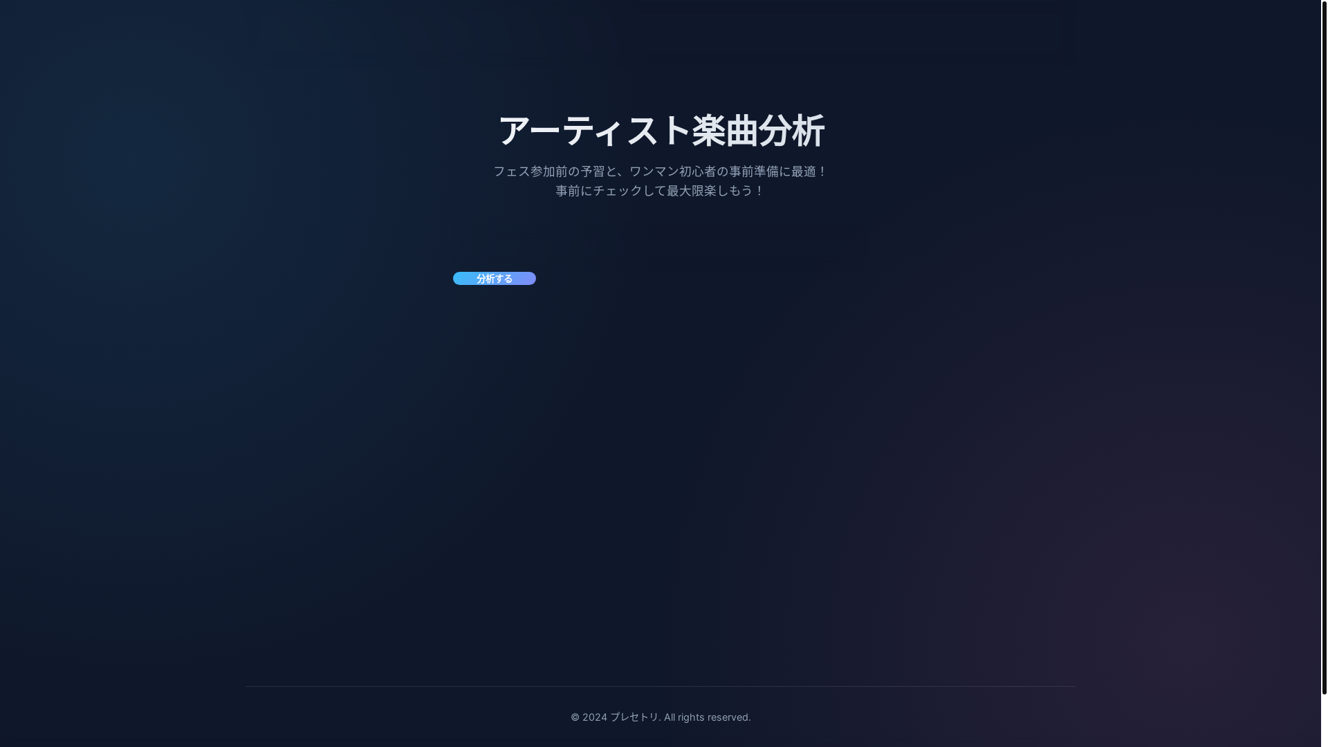
Task: Click the page vertical scrollbar thumb
Action: point(1324,347)
